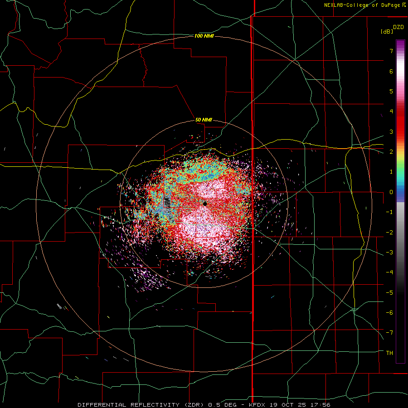
Task: Click the 5 value on the color scale
Action: pos(391,91)
